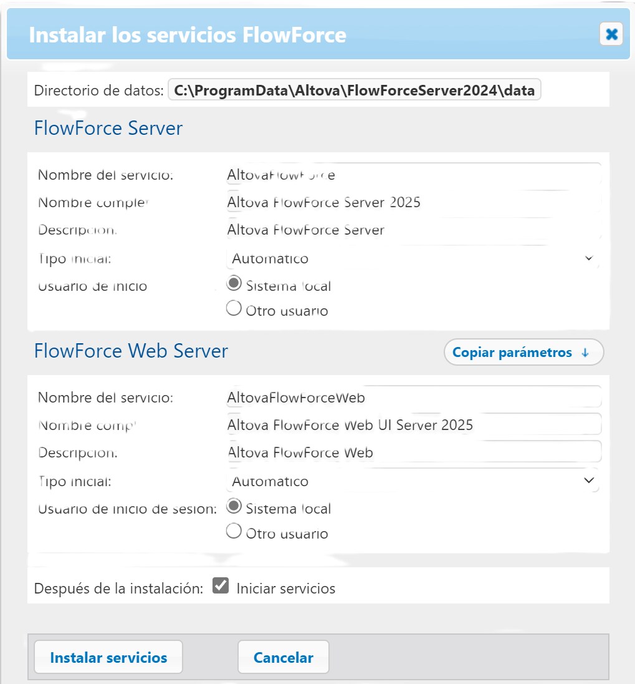The width and height of the screenshot is (635, 684).
Task: Click FlowForce Server Nombre del servicio field
Action: coord(414,175)
